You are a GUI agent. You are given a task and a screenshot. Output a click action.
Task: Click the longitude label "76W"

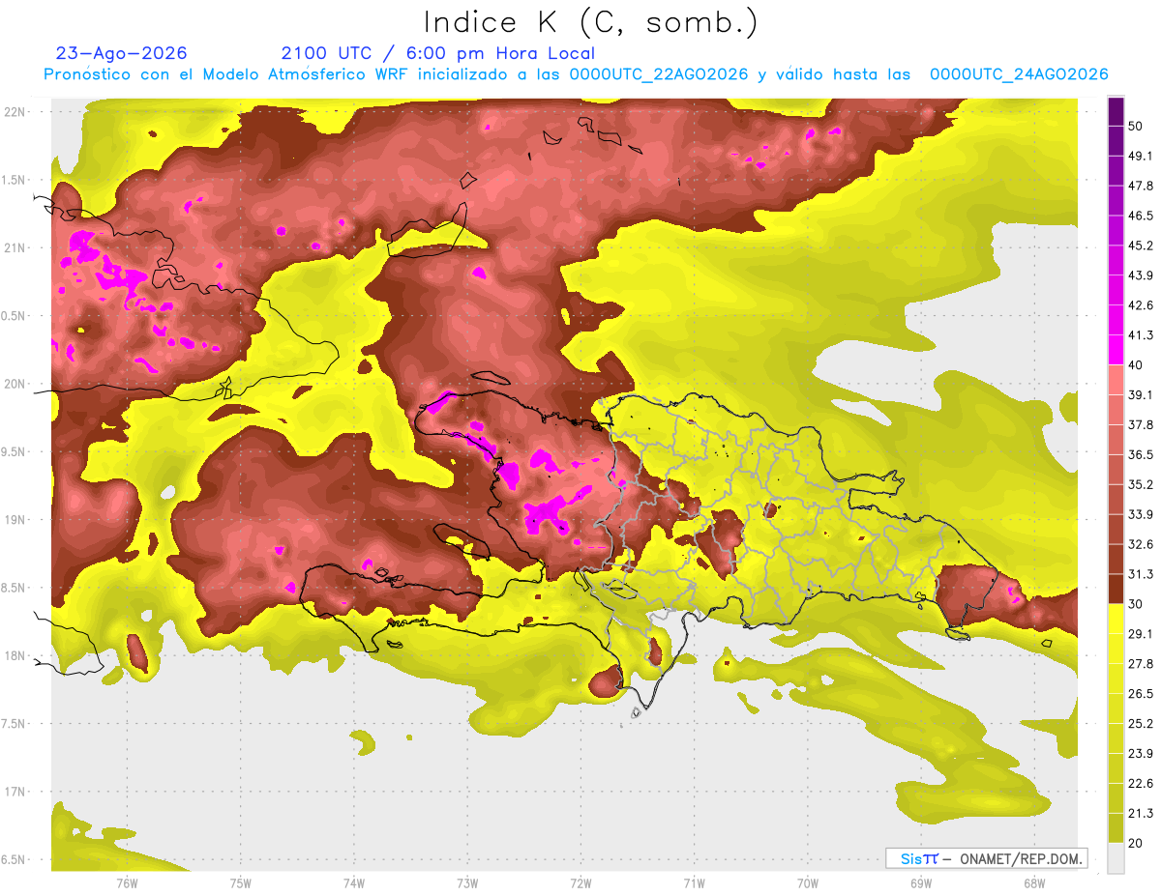(x=127, y=883)
